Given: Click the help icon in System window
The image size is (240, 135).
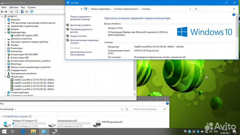Looking at the screenshot, I should tap(234, 15).
